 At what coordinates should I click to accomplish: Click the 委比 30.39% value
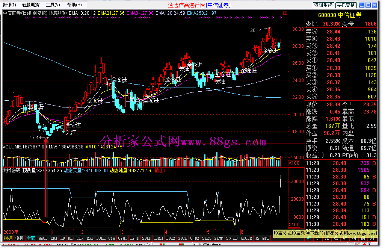click(332, 24)
